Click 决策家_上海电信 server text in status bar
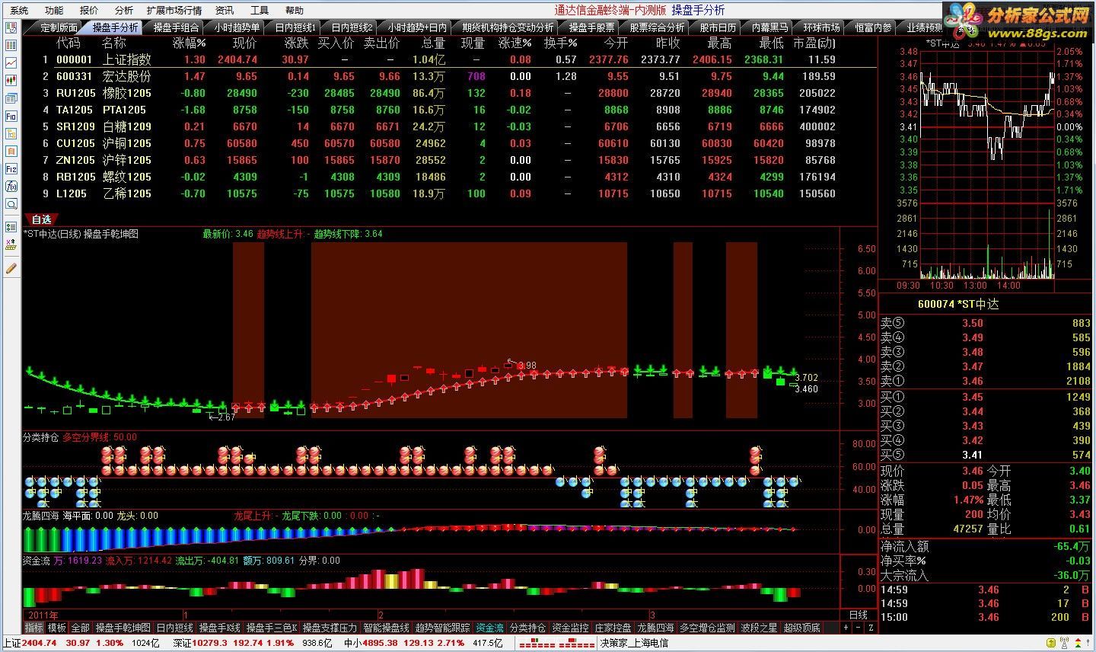Image resolution: width=1096 pixels, height=652 pixels. [633, 643]
